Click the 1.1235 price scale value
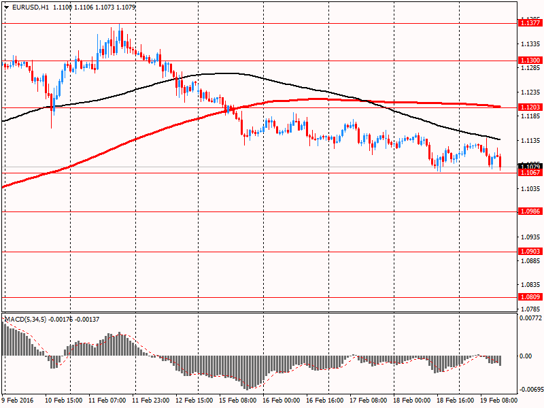 (x=531, y=92)
